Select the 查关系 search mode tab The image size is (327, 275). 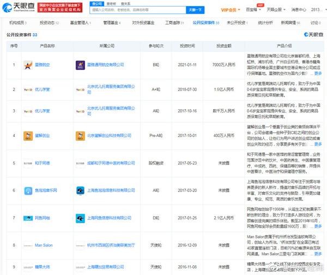[x=125, y=4]
